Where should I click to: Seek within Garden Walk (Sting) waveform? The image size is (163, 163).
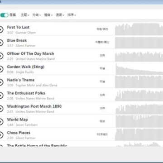click(x=139, y=69)
